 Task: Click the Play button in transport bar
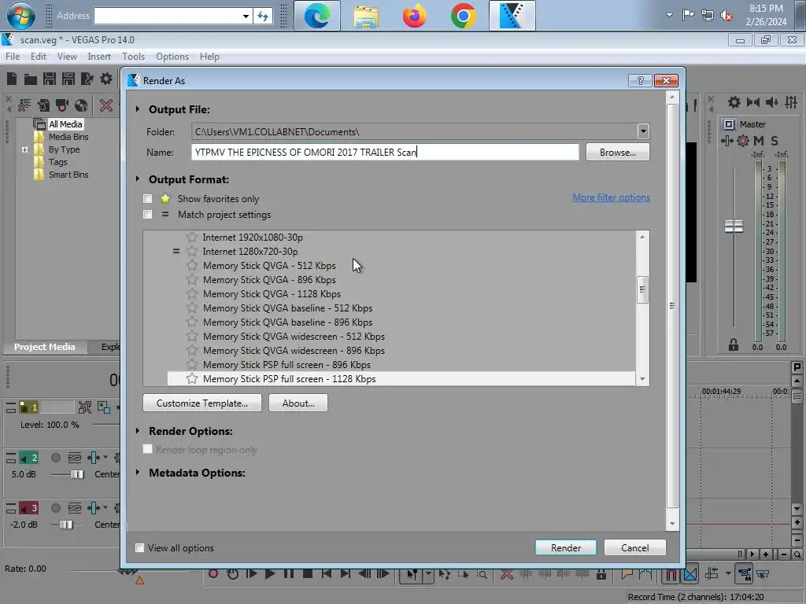click(x=270, y=573)
